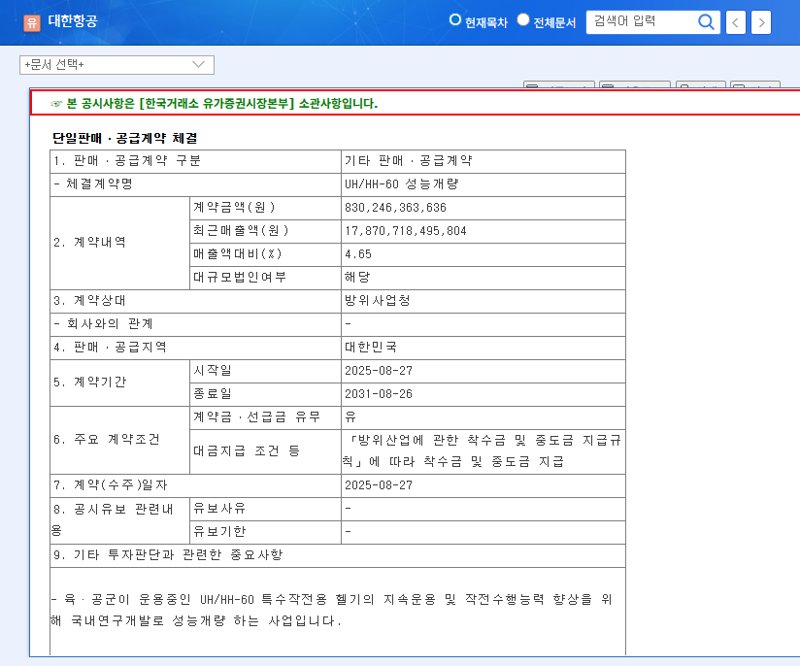
Task: Click the 4. 판매ㆍ공급지역 label
Action: pos(110,347)
